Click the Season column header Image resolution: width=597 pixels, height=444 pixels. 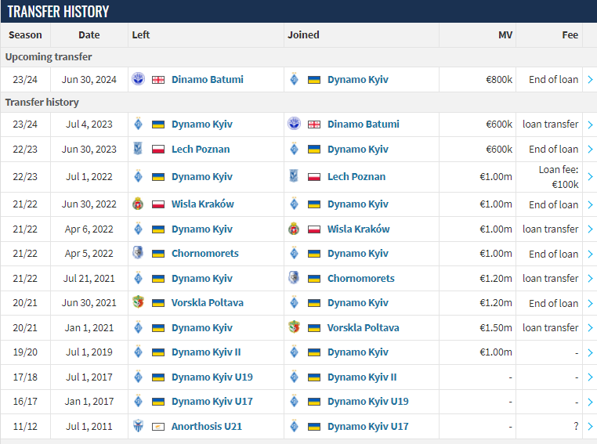[x=25, y=35]
